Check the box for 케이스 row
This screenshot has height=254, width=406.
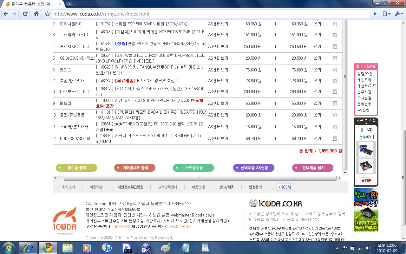pyautogui.click(x=335, y=70)
